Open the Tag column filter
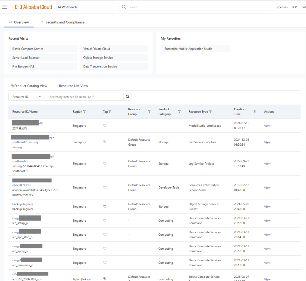306x281 pixels. (110, 112)
